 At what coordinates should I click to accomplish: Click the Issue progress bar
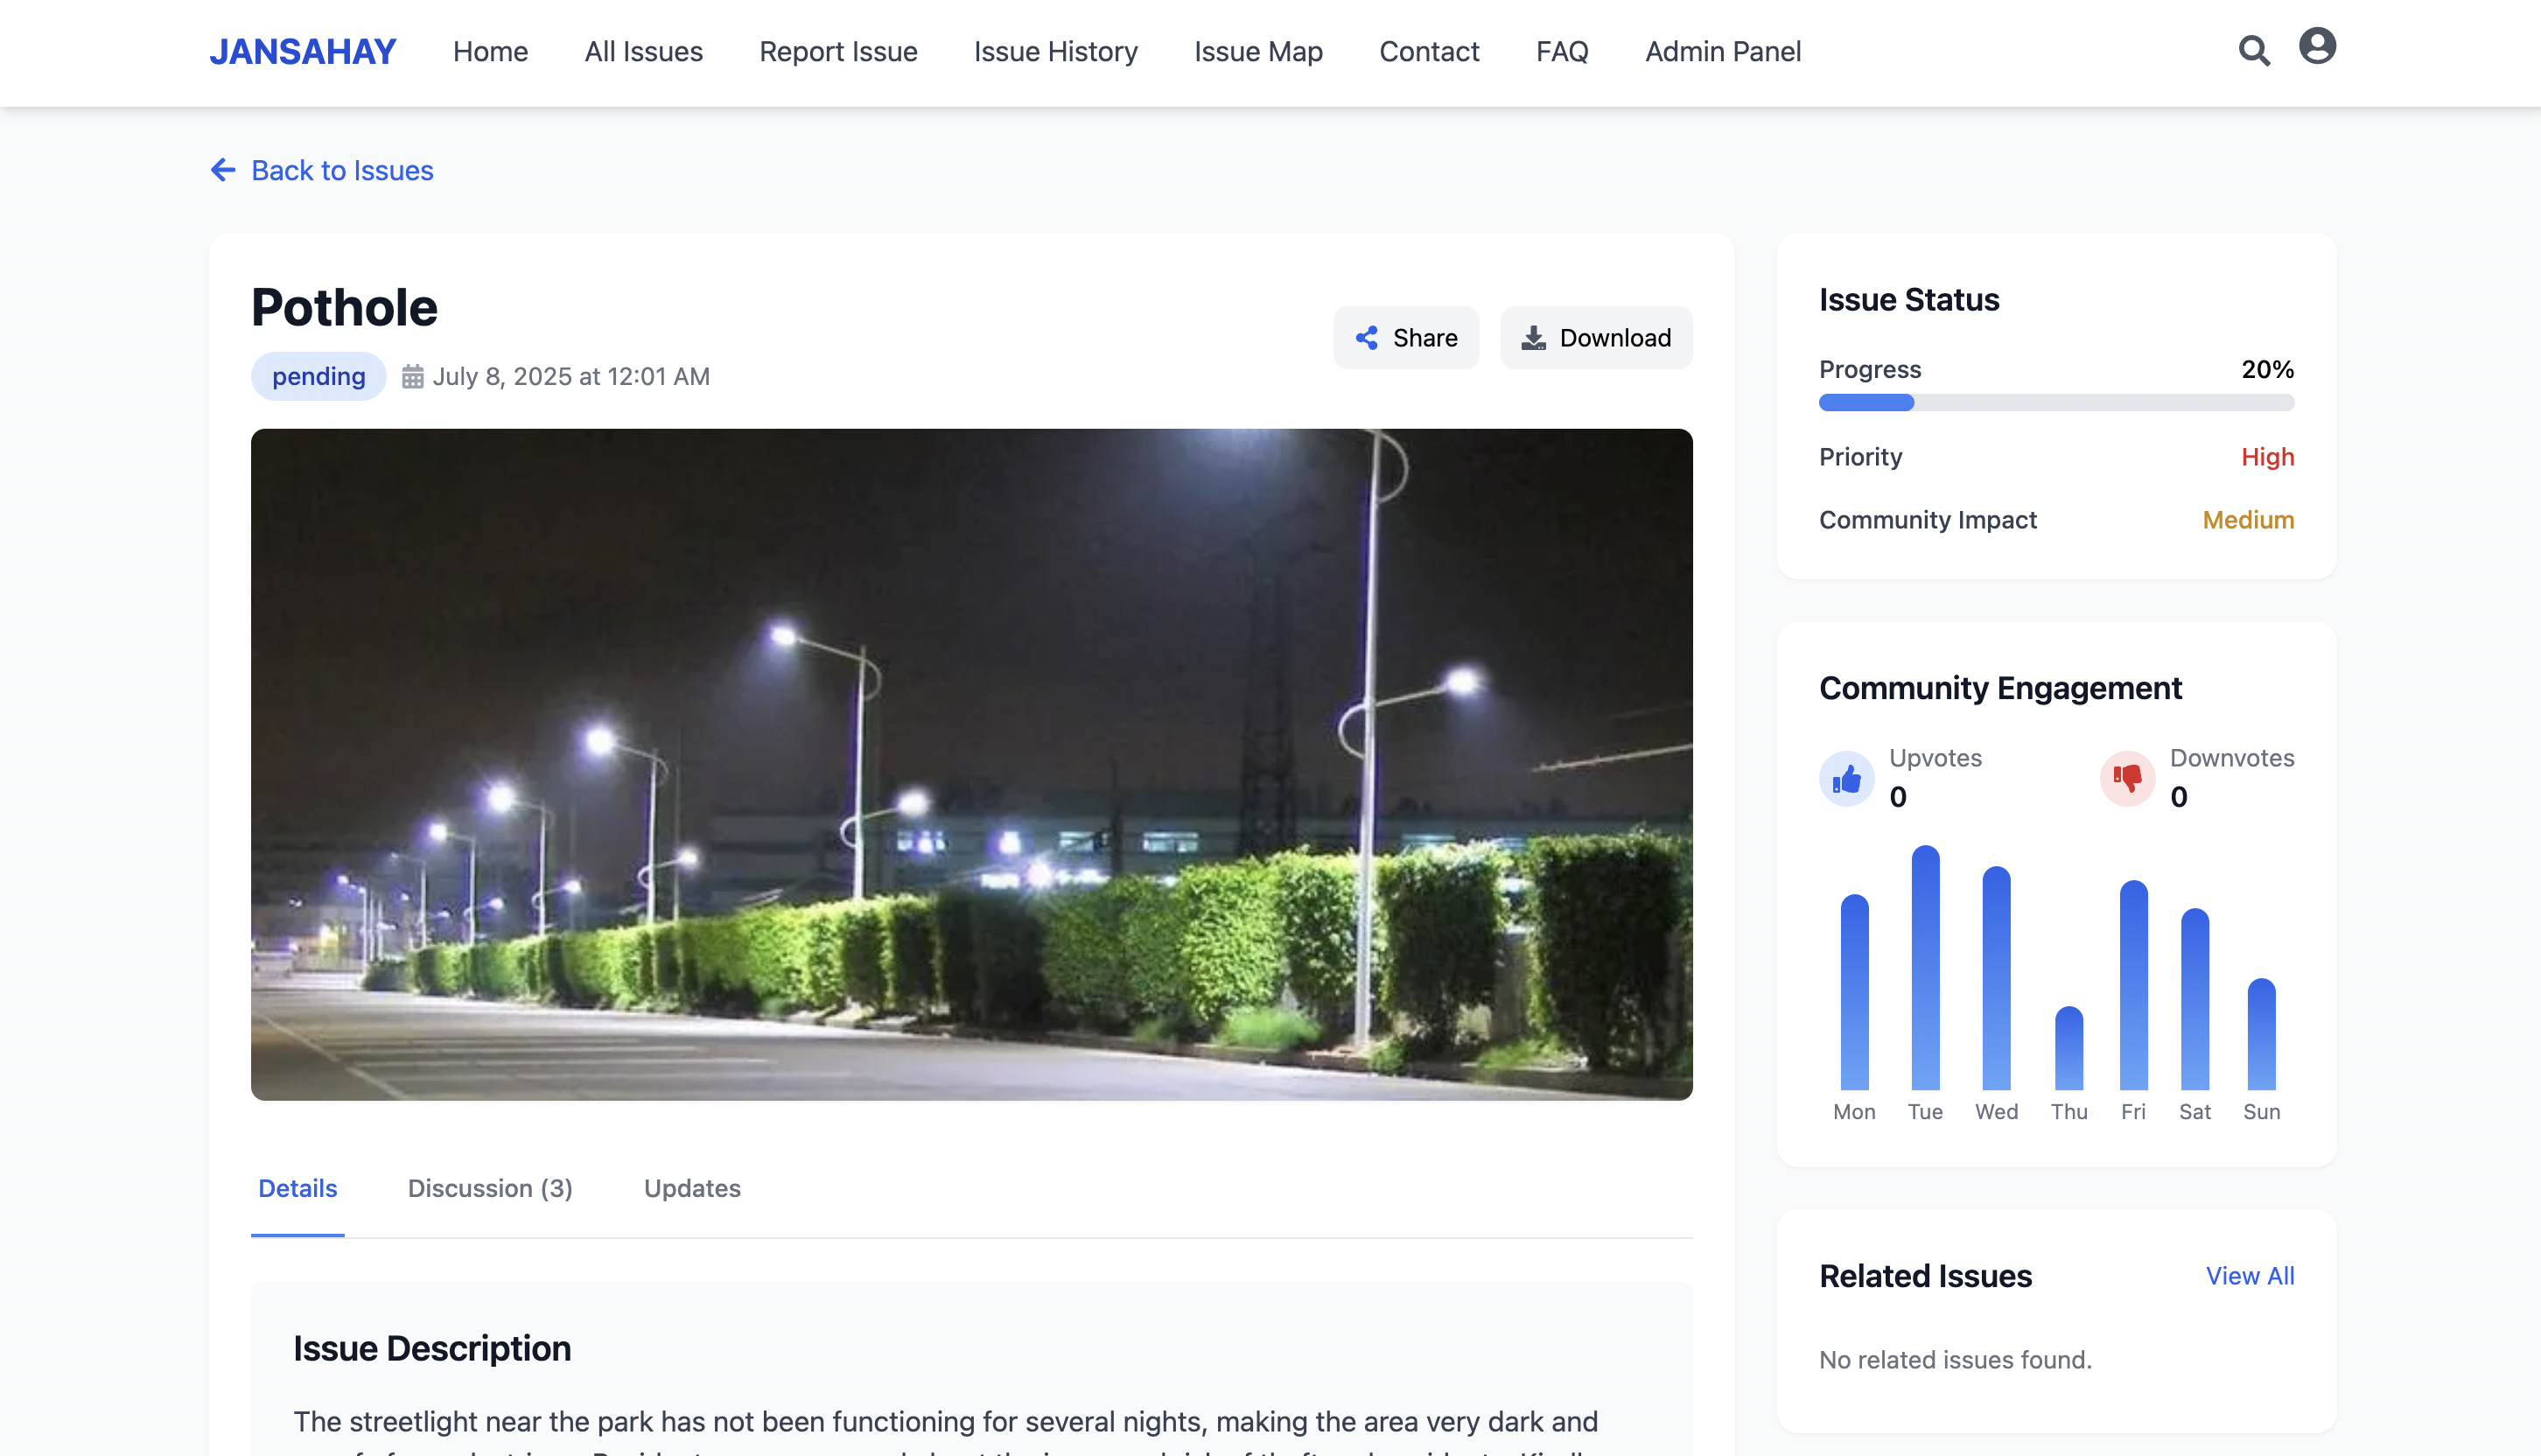point(2056,403)
